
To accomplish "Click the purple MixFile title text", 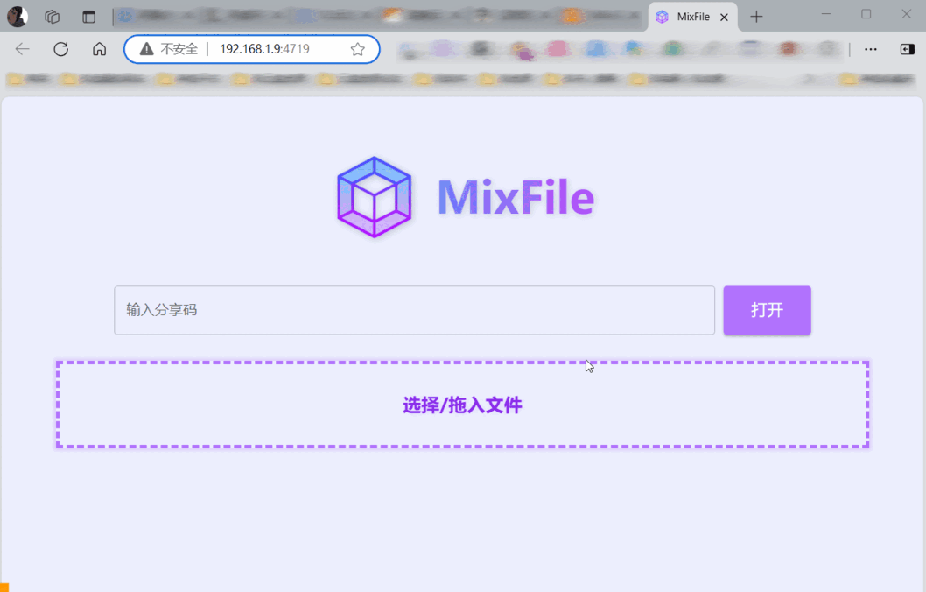I will coord(516,198).
